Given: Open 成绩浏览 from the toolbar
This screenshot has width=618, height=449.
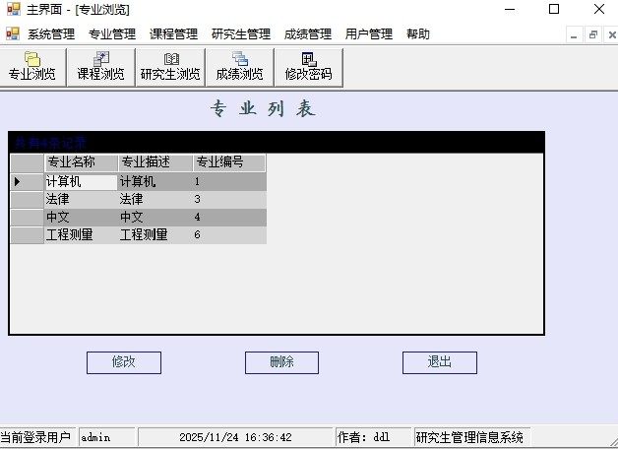Looking at the screenshot, I should click(240, 67).
